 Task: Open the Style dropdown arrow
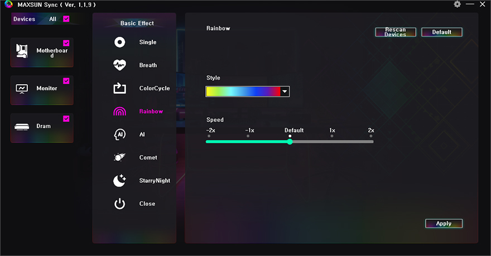(x=285, y=91)
